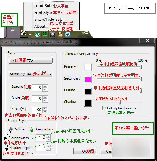Open About... menu entry
This screenshot has width=157, height=161.
pyautogui.click(x=41, y=26)
